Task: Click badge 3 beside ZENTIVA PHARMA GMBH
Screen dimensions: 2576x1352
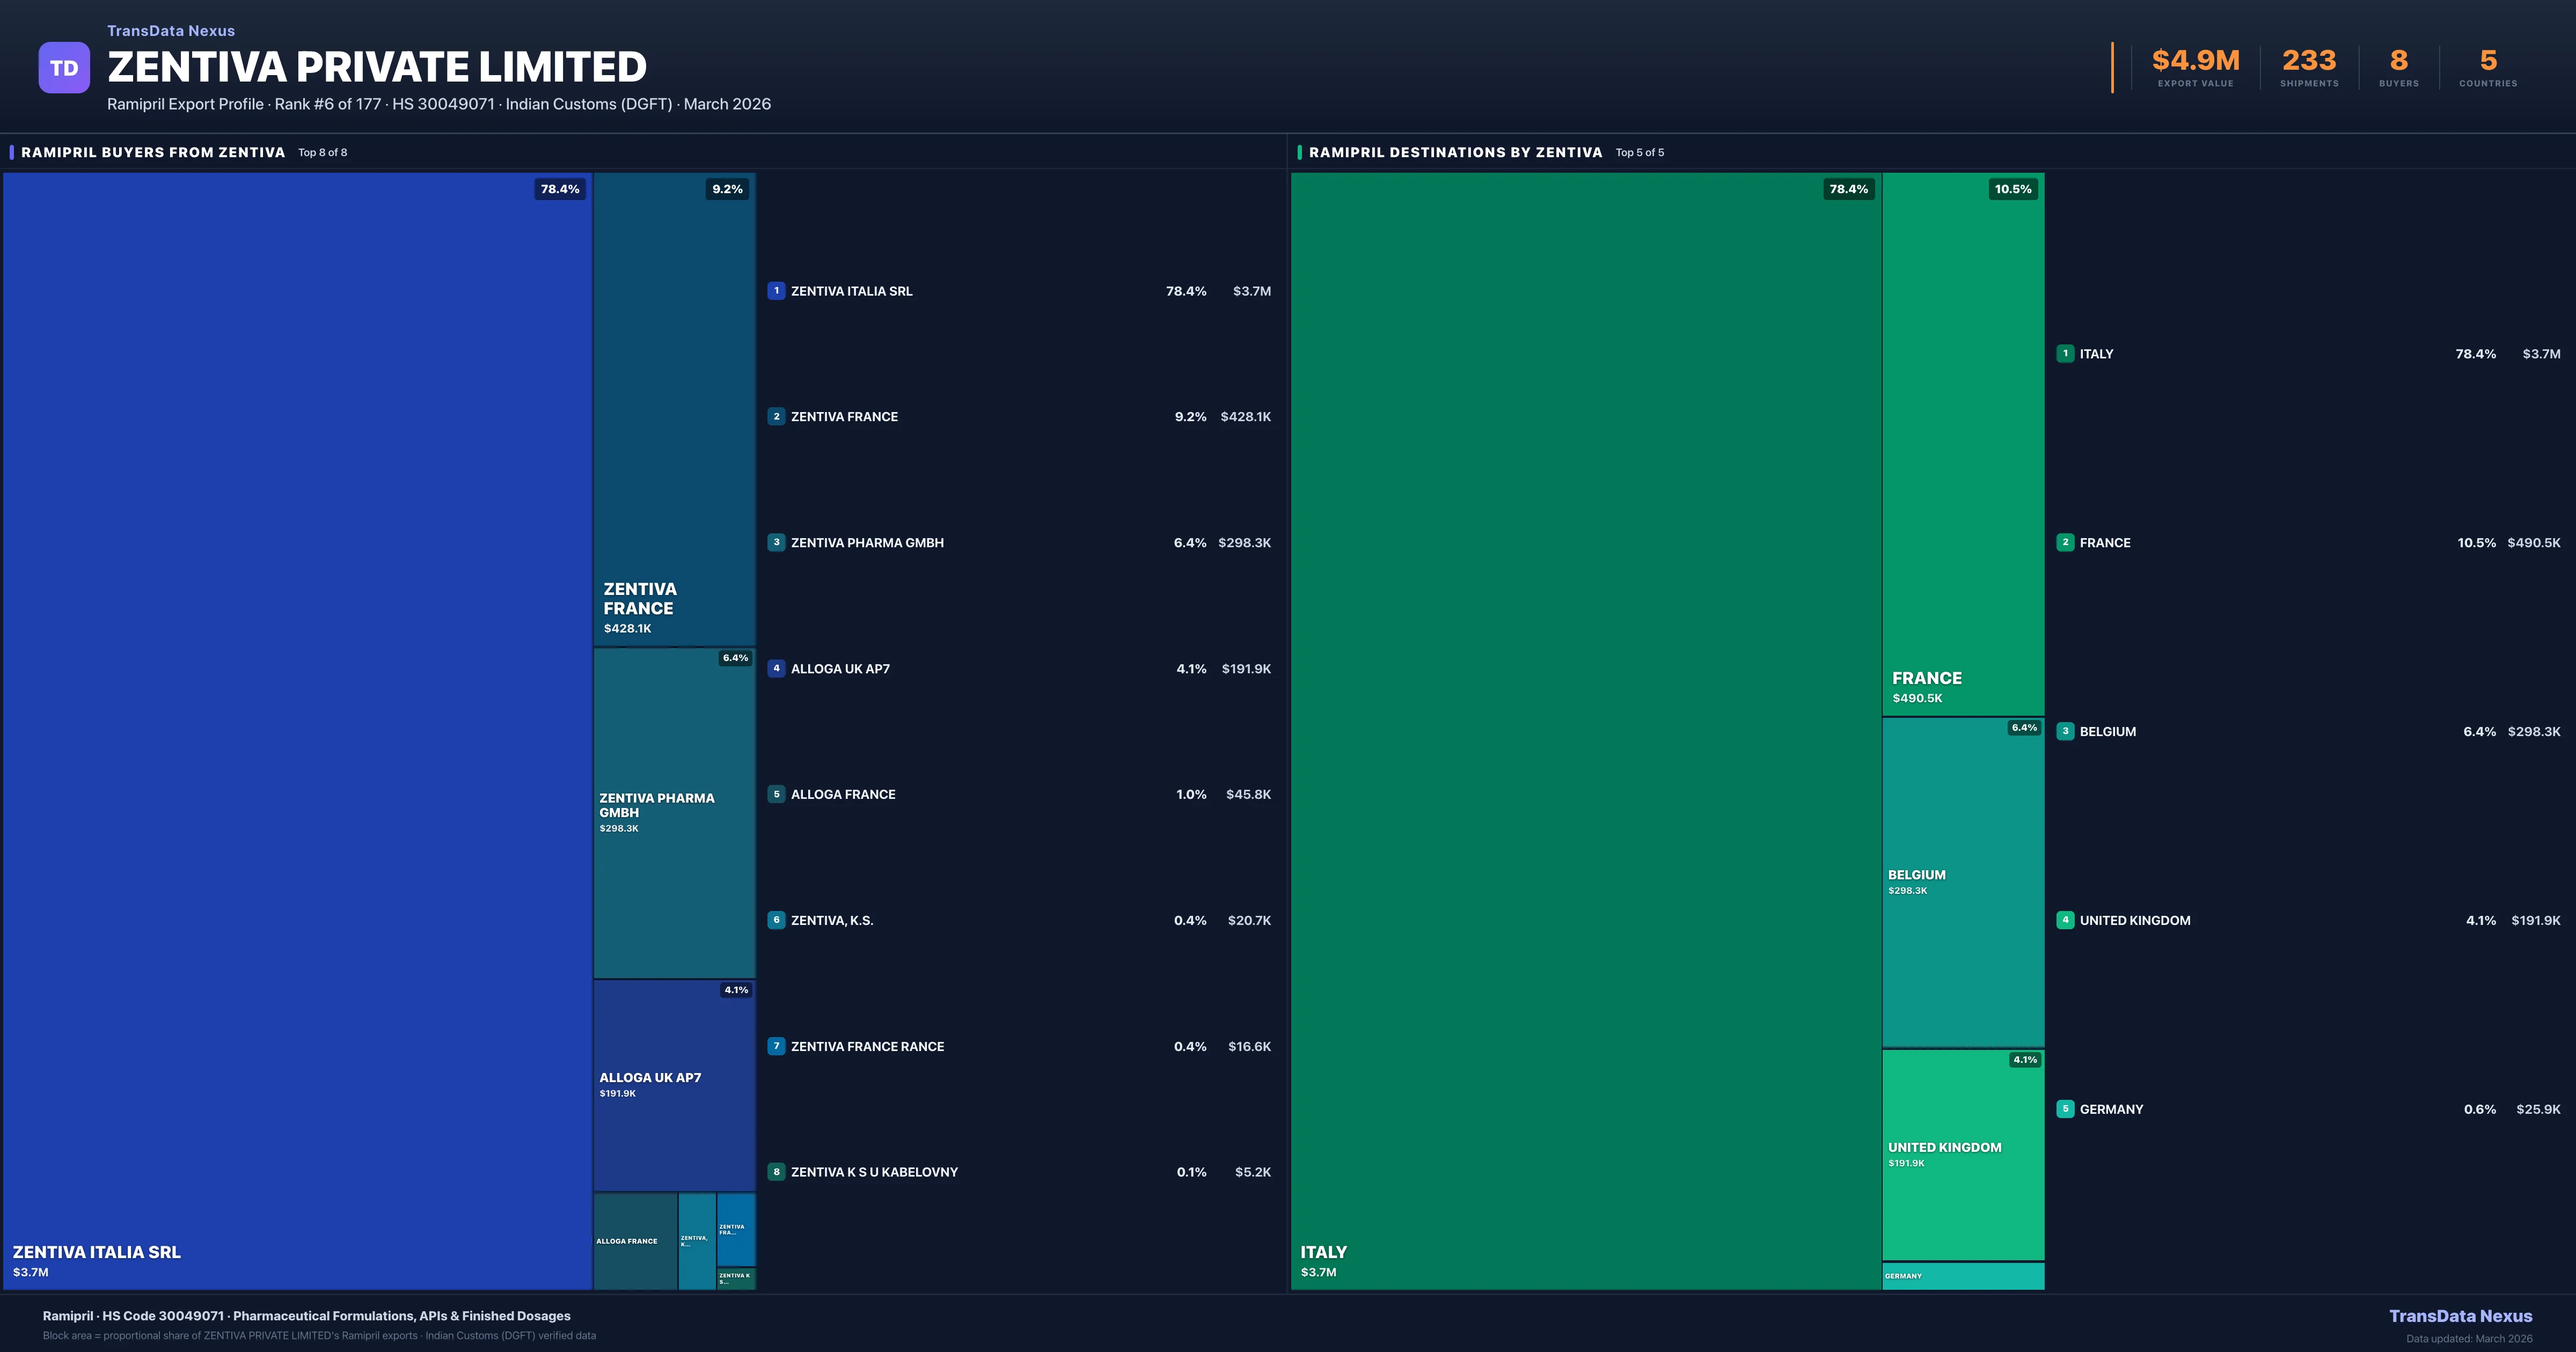Action: [x=777, y=542]
